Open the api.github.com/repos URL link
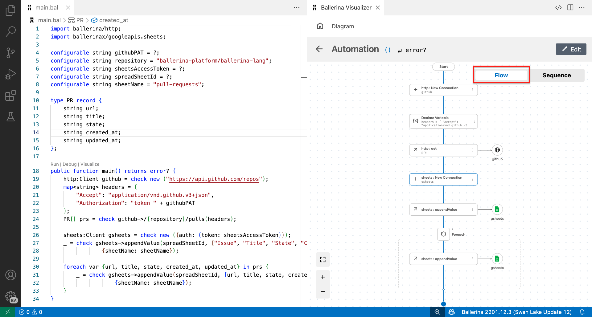This screenshot has height=317, width=592. click(x=214, y=179)
